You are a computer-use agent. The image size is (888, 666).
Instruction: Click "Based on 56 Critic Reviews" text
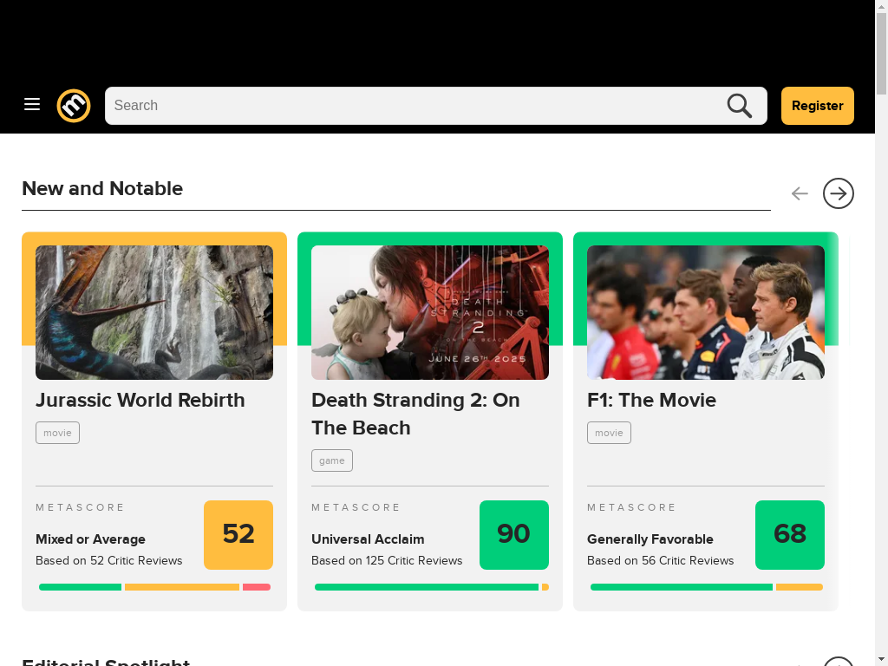tap(660, 561)
